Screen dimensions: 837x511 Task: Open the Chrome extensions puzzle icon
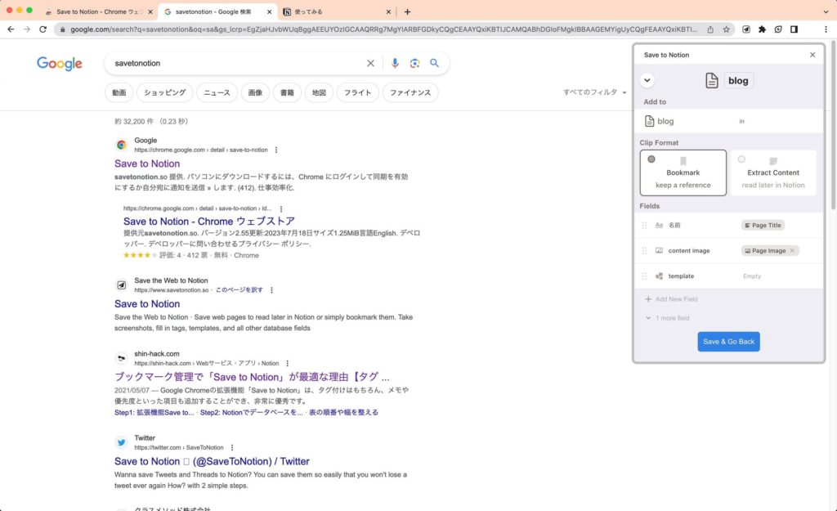pyautogui.click(x=762, y=29)
